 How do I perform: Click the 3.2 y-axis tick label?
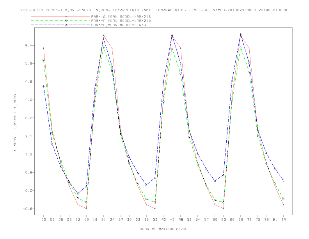click(28, 118)
